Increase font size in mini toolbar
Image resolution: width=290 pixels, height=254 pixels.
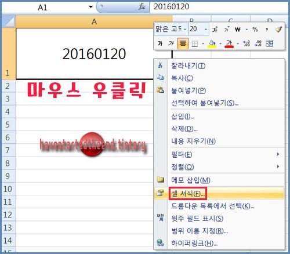click(x=215, y=30)
